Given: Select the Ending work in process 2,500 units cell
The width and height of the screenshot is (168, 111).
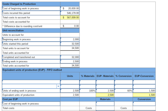Looking at the screenshot, I should tap(70, 61).
